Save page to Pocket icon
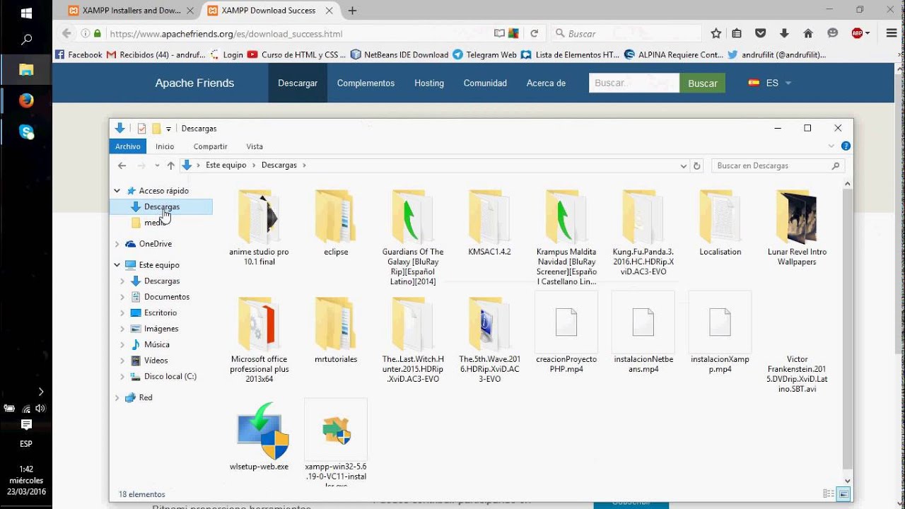Image resolution: width=905 pixels, height=509 pixels. (x=761, y=33)
